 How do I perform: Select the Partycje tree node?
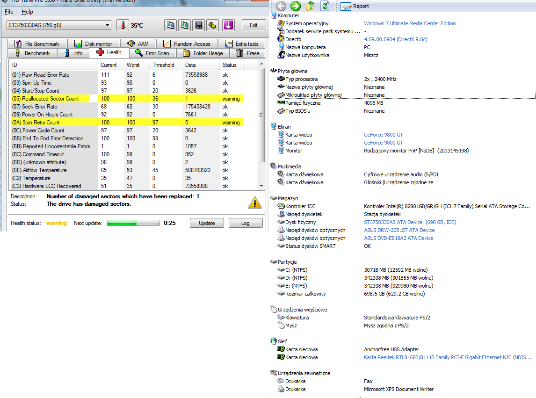pyautogui.click(x=284, y=262)
